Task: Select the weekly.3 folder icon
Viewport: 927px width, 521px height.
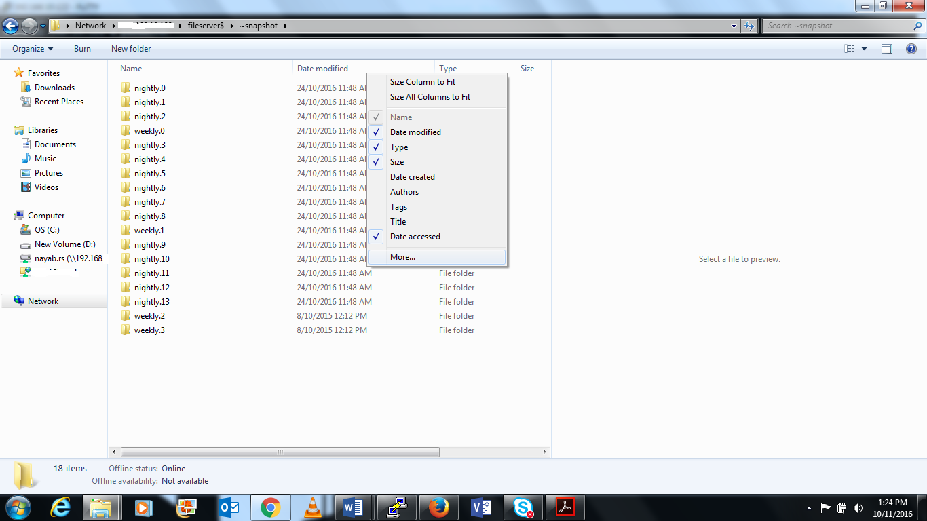Action: click(x=126, y=330)
